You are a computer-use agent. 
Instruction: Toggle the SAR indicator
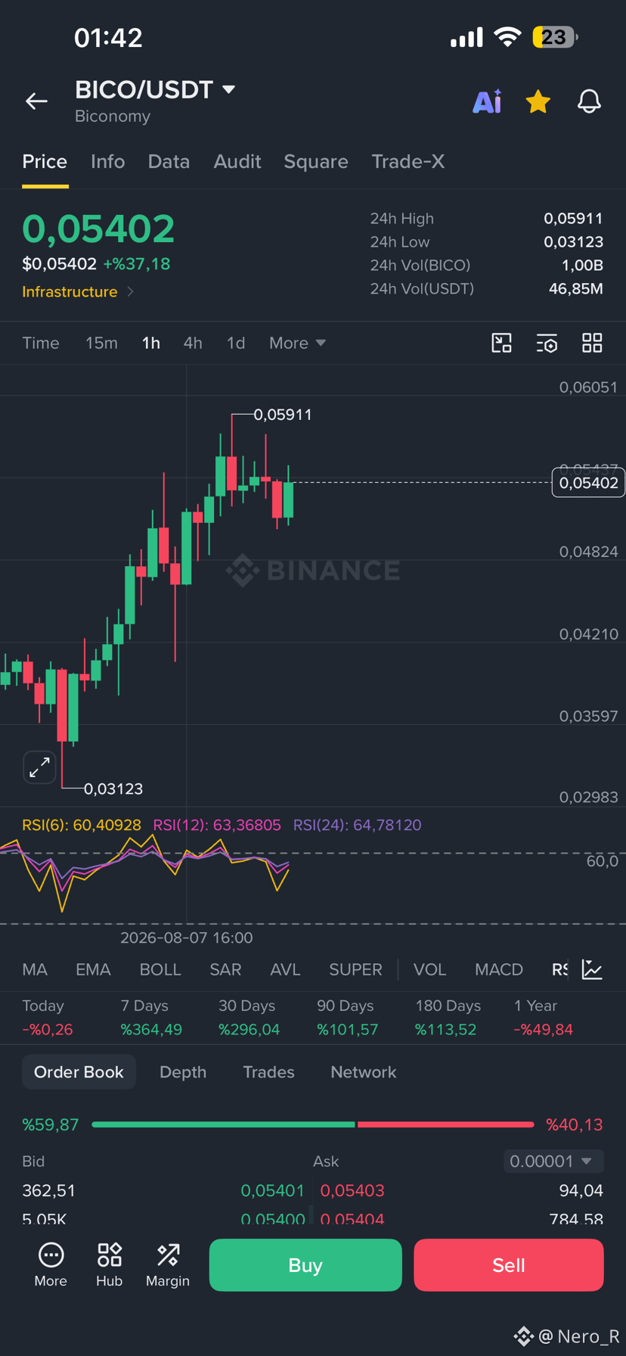click(225, 969)
